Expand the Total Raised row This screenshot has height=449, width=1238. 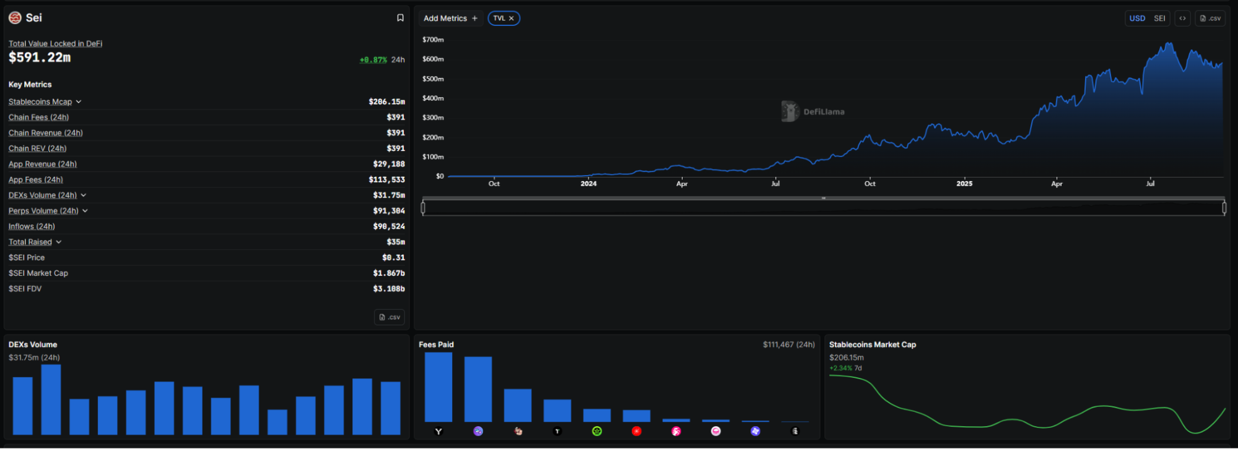tap(59, 242)
